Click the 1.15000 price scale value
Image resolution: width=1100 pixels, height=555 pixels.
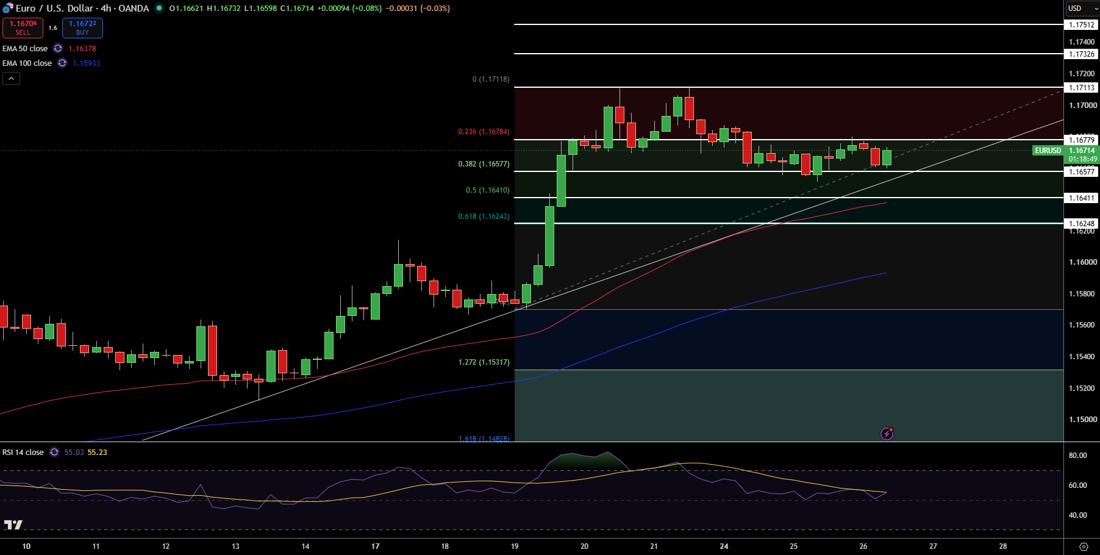point(1082,420)
